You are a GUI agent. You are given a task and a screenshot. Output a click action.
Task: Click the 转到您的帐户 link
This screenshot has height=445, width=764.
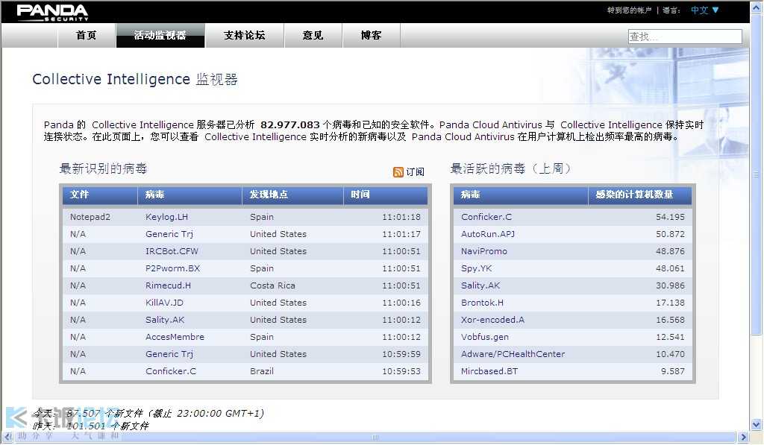pos(629,10)
